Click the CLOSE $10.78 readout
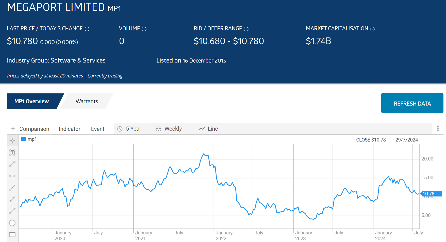The width and height of the screenshot is (446, 242). 371,140
